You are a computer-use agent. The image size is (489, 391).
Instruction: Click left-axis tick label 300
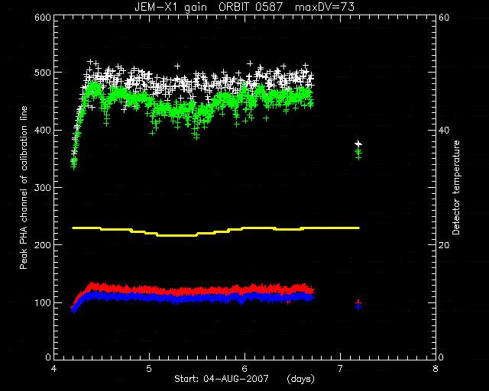coord(43,188)
